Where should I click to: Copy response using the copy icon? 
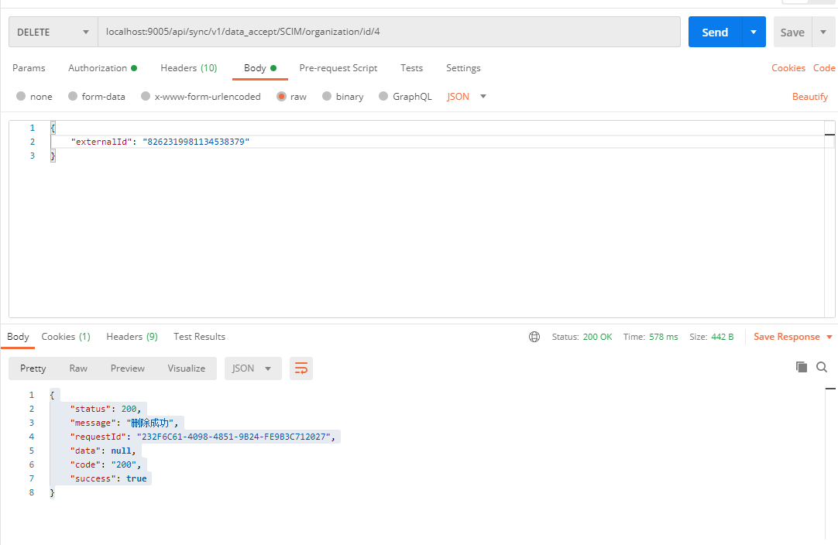tap(802, 367)
